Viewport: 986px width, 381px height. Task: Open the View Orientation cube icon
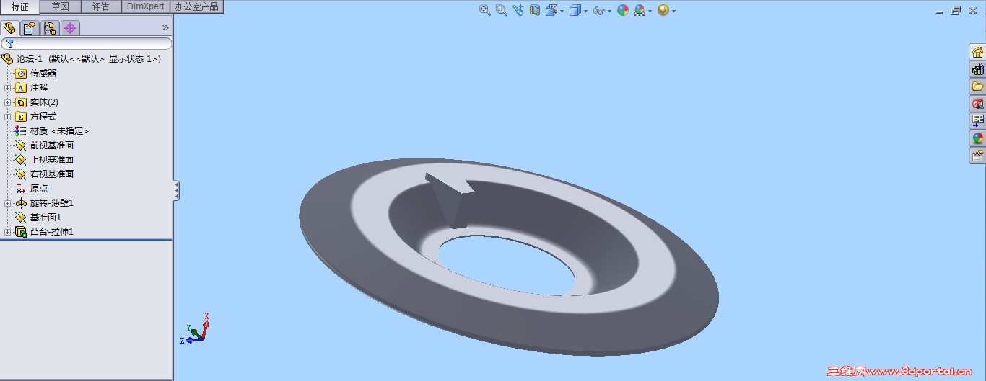(551, 10)
